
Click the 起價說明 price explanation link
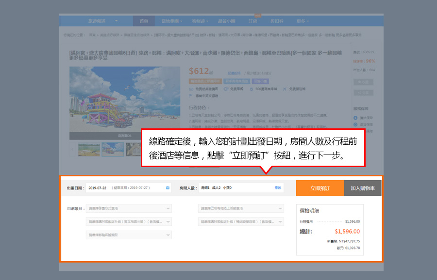tap(234, 73)
